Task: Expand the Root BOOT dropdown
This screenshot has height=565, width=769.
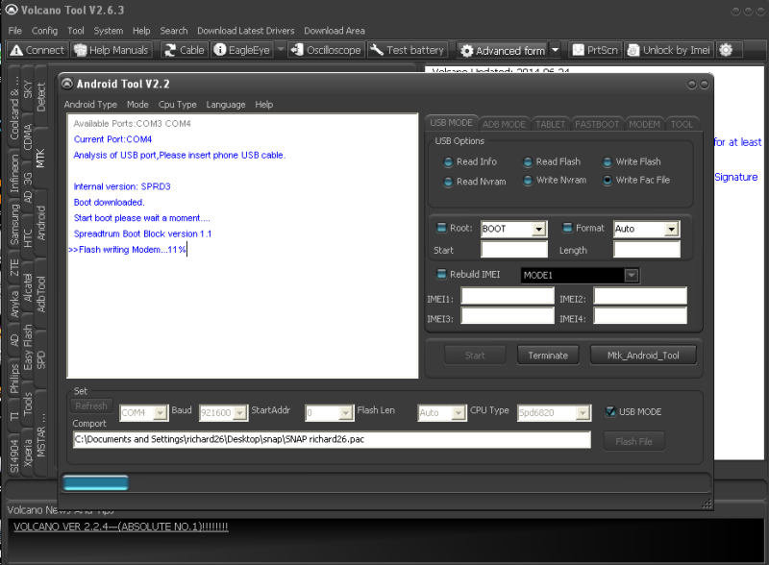Action: point(538,229)
